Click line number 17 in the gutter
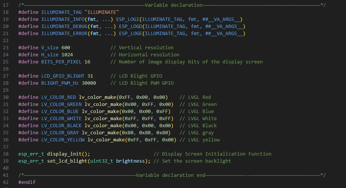The image size is (346, 188). (x=6, y=5)
